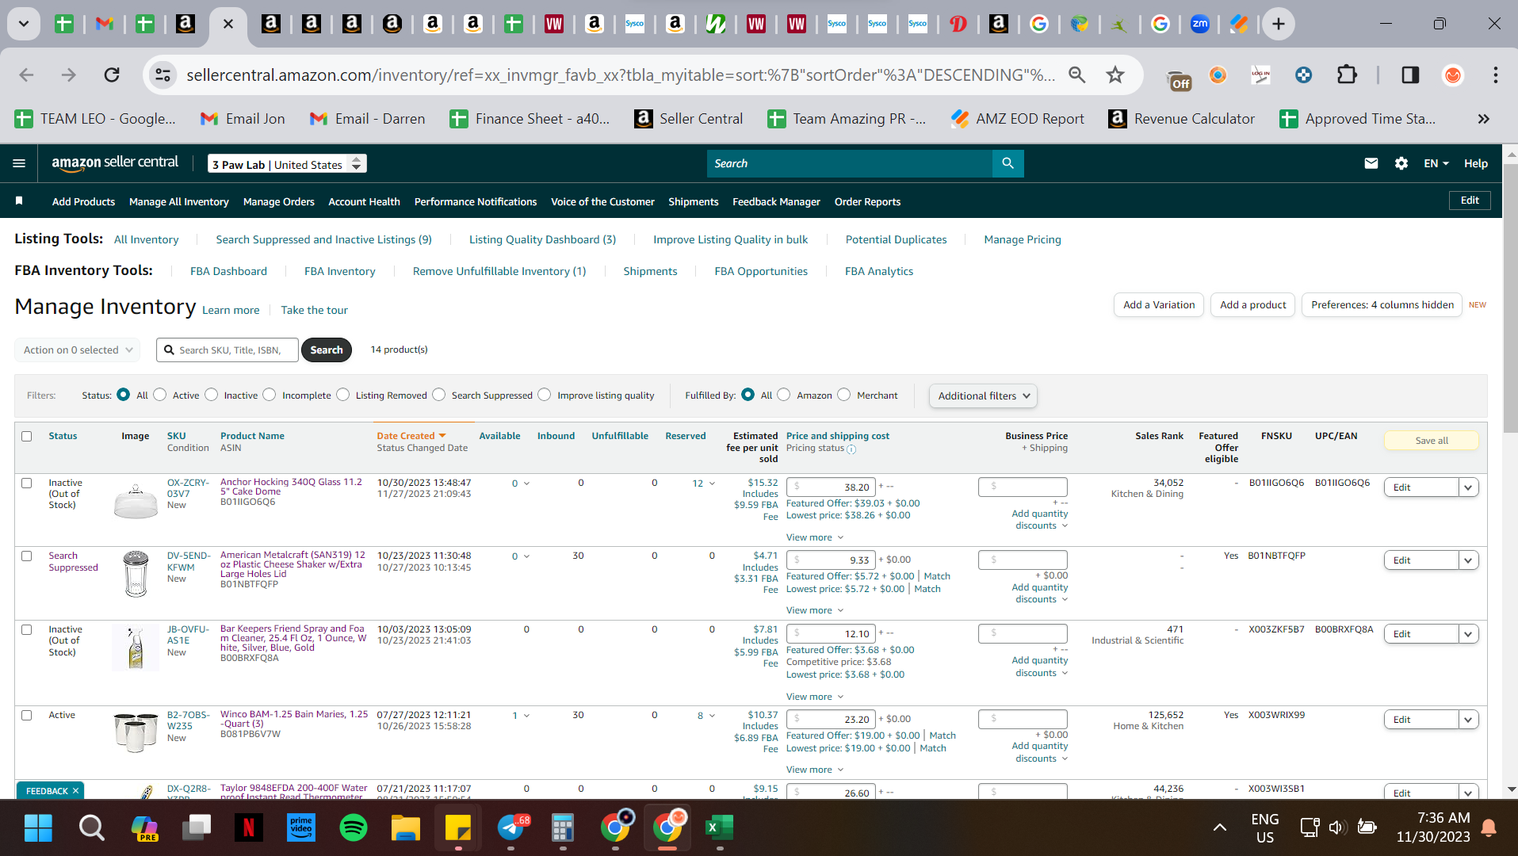Image resolution: width=1518 pixels, height=856 pixels.
Task: Select the Search Suppressed radio button
Action: point(439,395)
